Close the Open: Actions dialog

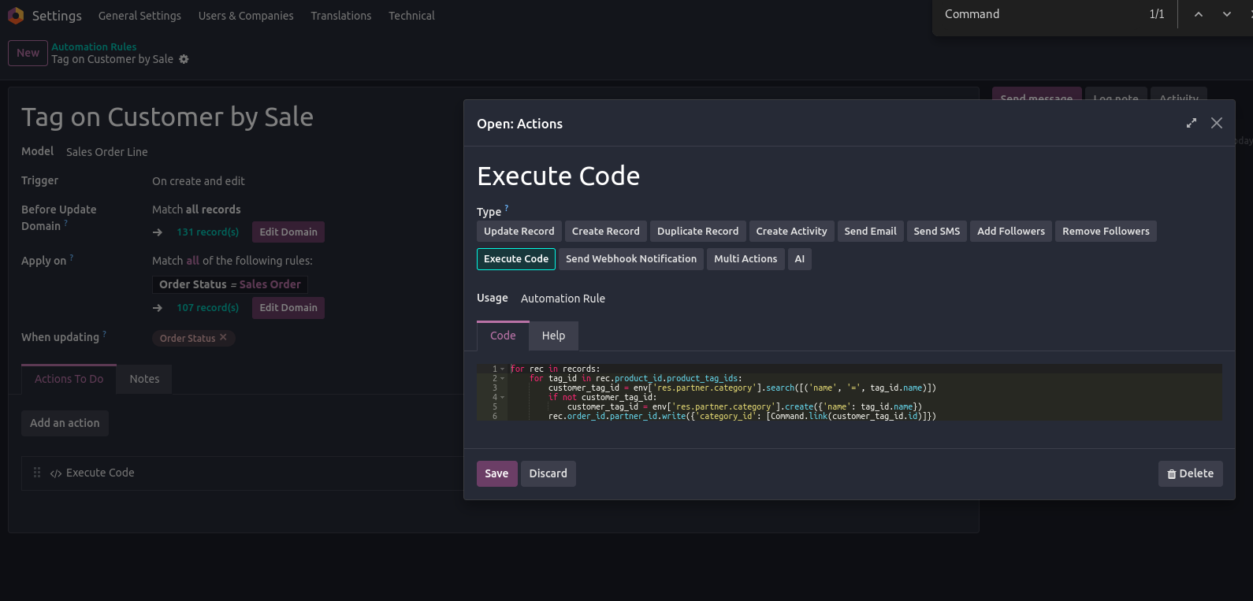[x=1217, y=123]
